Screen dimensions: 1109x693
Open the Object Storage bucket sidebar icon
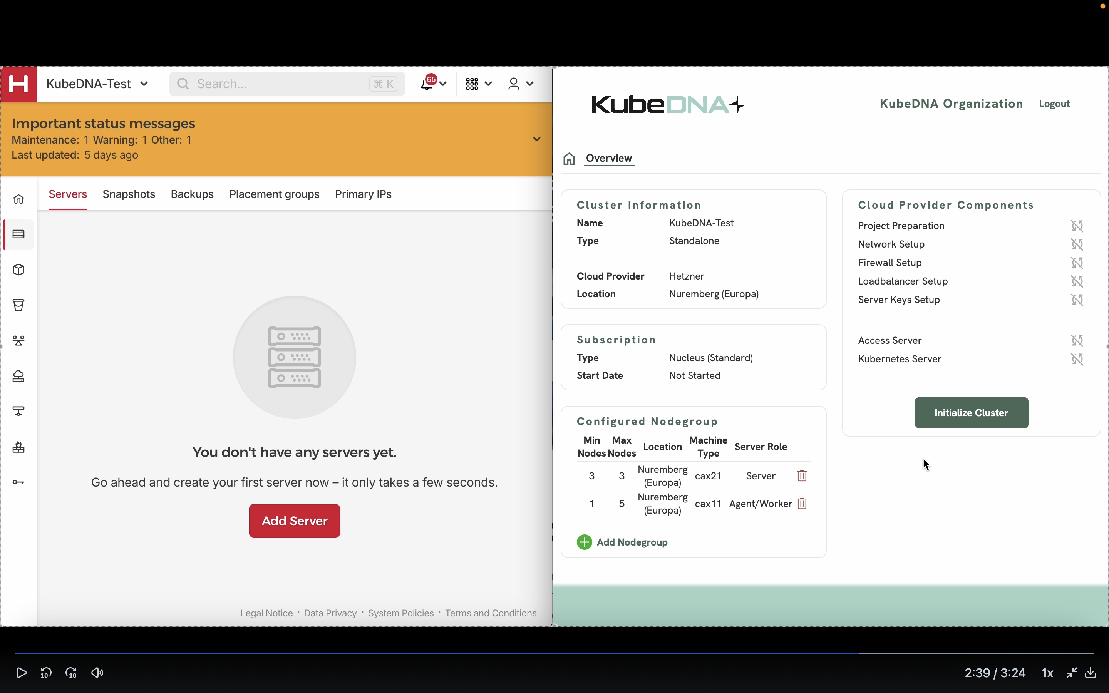(x=18, y=305)
